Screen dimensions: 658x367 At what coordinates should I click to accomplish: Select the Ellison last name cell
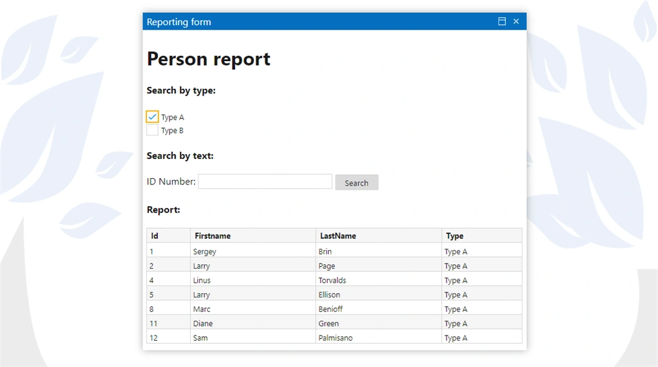tap(378, 294)
